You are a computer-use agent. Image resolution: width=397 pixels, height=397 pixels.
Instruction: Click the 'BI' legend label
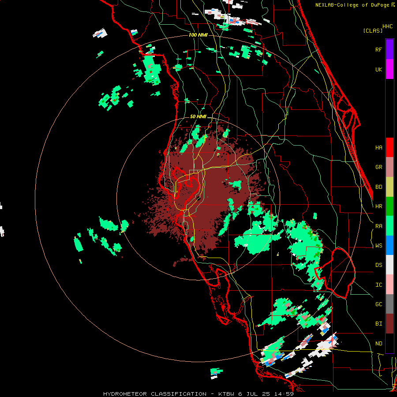[x=379, y=324]
